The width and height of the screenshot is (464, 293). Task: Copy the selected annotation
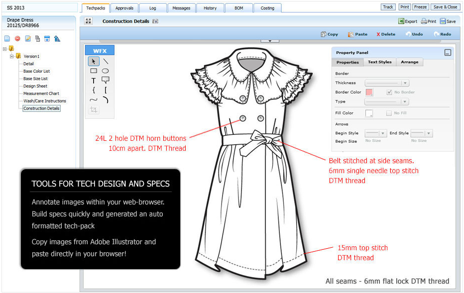(330, 34)
